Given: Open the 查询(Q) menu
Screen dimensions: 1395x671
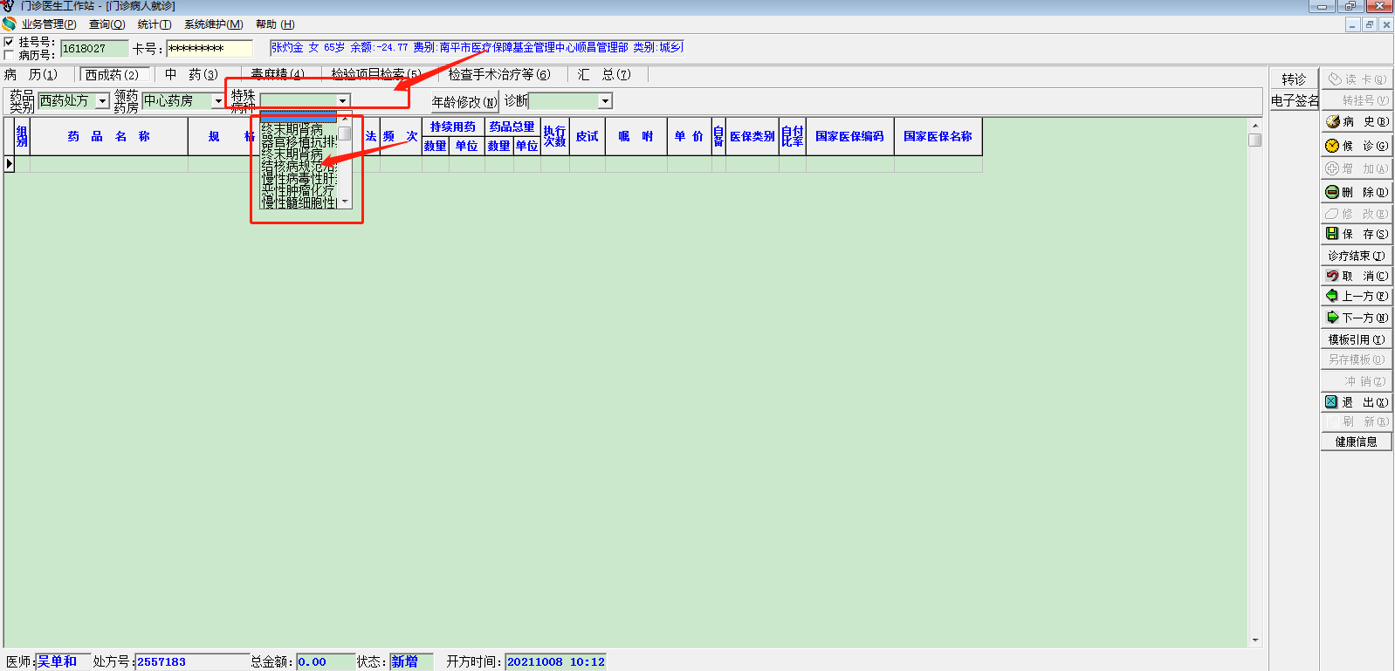Looking at the screenshot, I should click(107, 24).
